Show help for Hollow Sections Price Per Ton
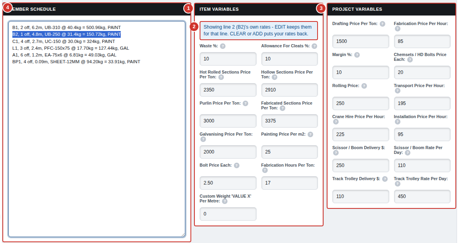Image resolution: width=459 pixels, height=243 pixels. click(275, 77)
